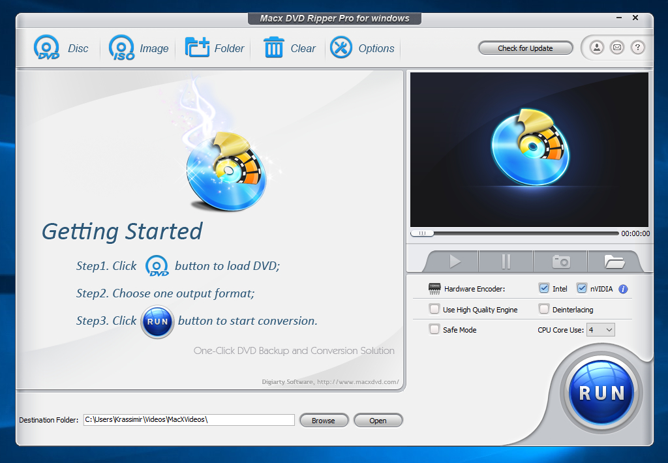Image resolution: width=668 pixels, height=463 pixels.
Task: Click the Destination Folder path field
Action: coord(189,420)
